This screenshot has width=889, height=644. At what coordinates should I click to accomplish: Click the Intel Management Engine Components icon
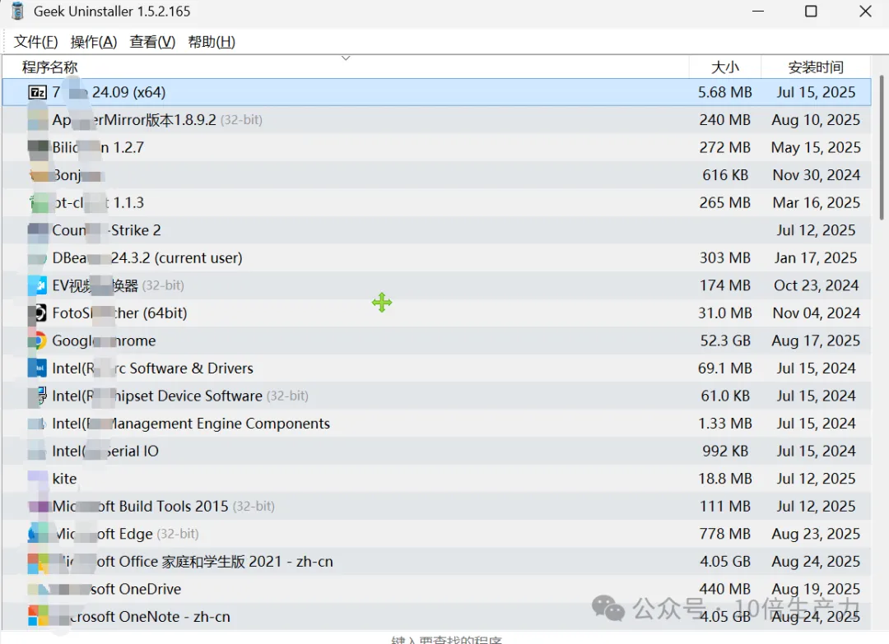point(37,423)
